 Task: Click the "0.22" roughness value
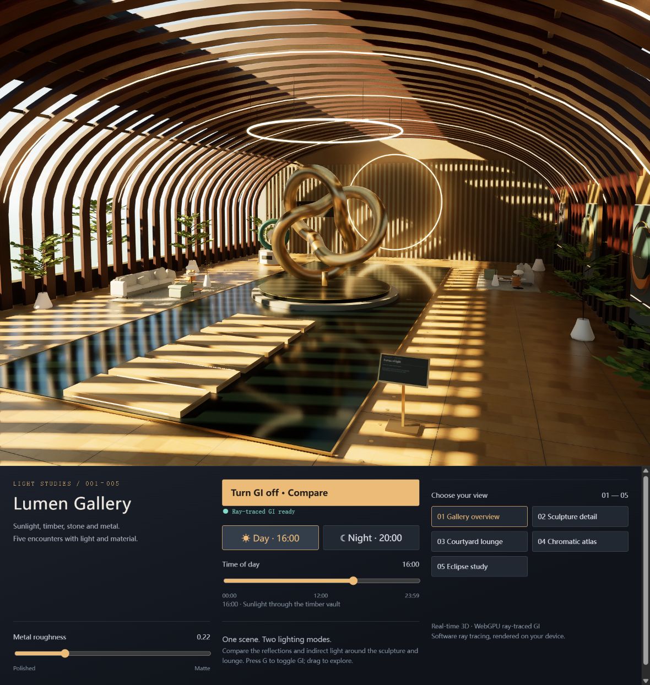(x=203, y=637)
